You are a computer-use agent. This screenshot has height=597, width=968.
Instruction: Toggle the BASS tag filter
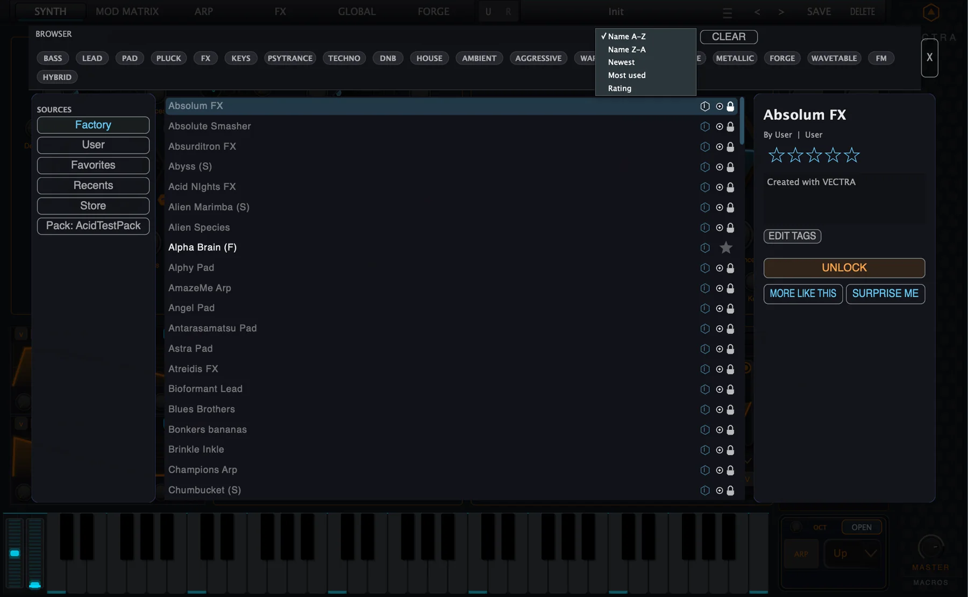click(x=53, y=58)
